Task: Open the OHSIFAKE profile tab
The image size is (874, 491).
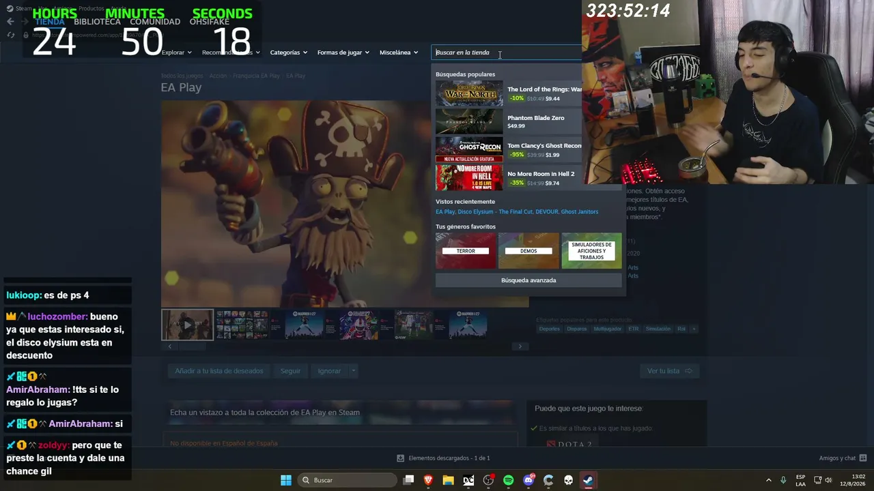Action: click(210, 22)
